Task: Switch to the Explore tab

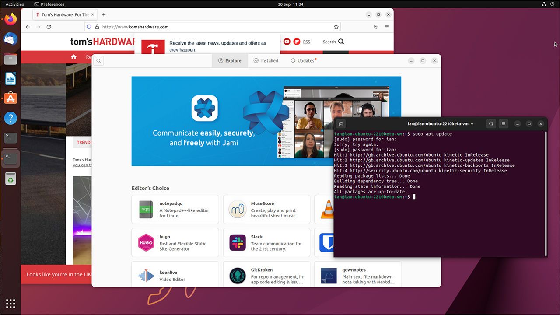Action: [230, 61]
